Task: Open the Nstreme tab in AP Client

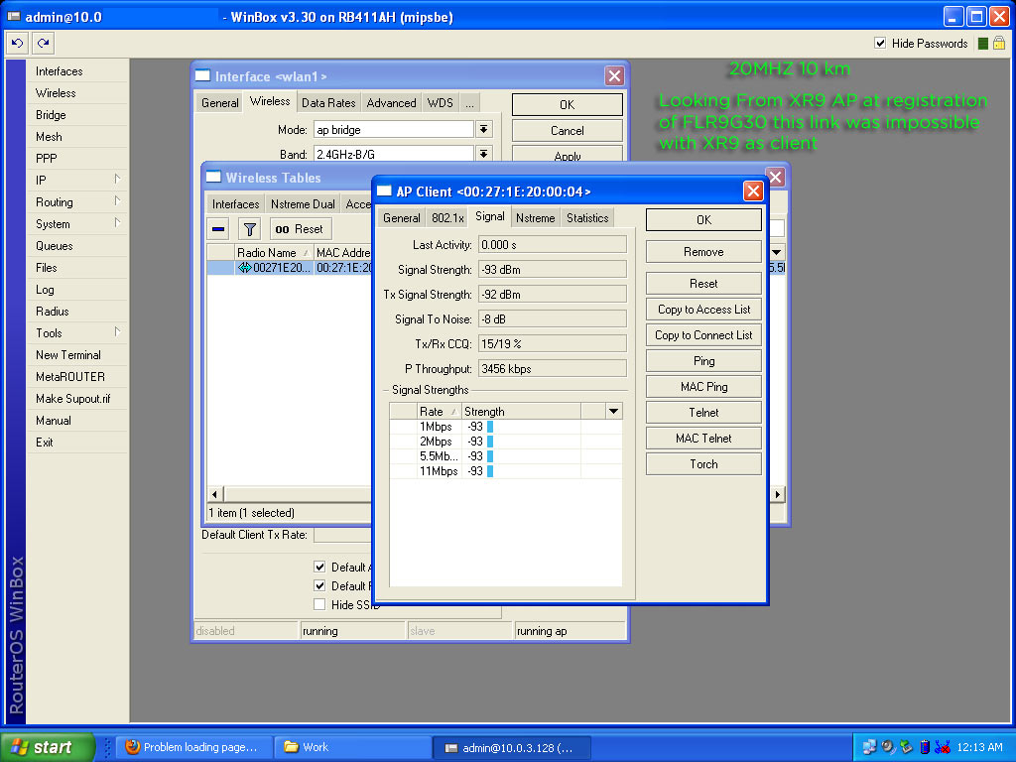Action: point(535,218)
